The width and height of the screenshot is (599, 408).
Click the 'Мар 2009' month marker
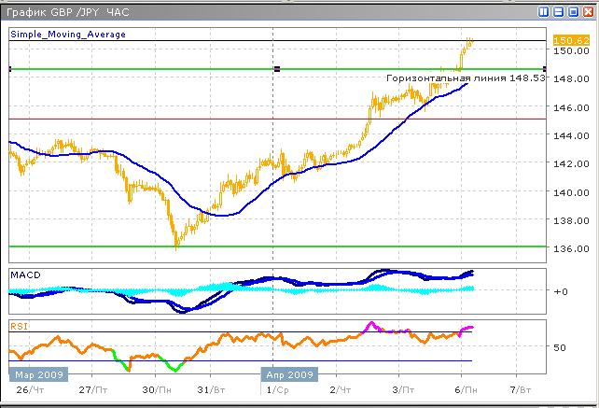pyautogui.click(x=37, y=375)
